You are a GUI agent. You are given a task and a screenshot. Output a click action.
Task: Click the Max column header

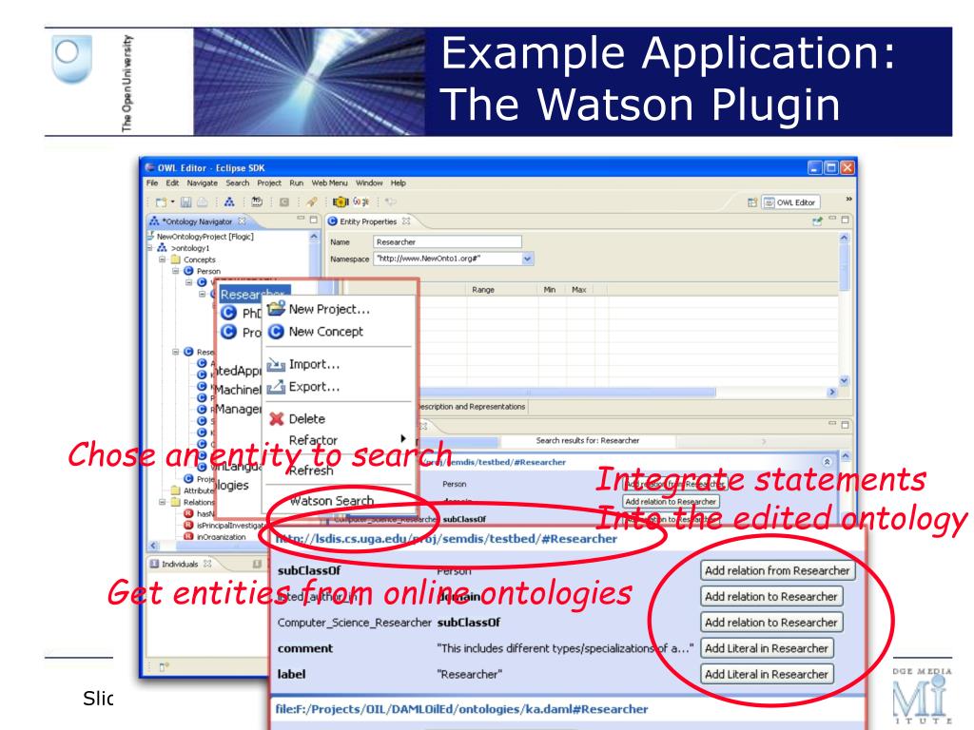point(579,290)
